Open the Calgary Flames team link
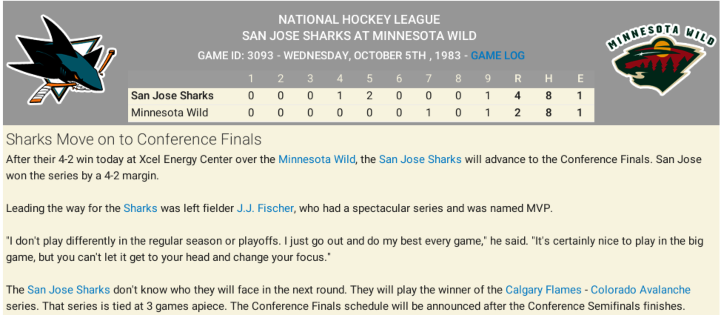This screenshot has width=721, height=315. pos(543,290)
